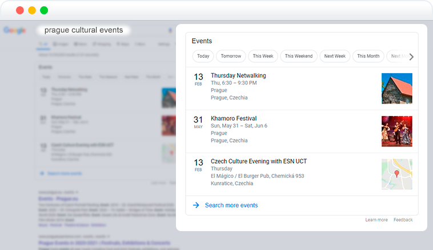Filter events by Tomorrow chip
433x250 pixels.
point(231,56)
